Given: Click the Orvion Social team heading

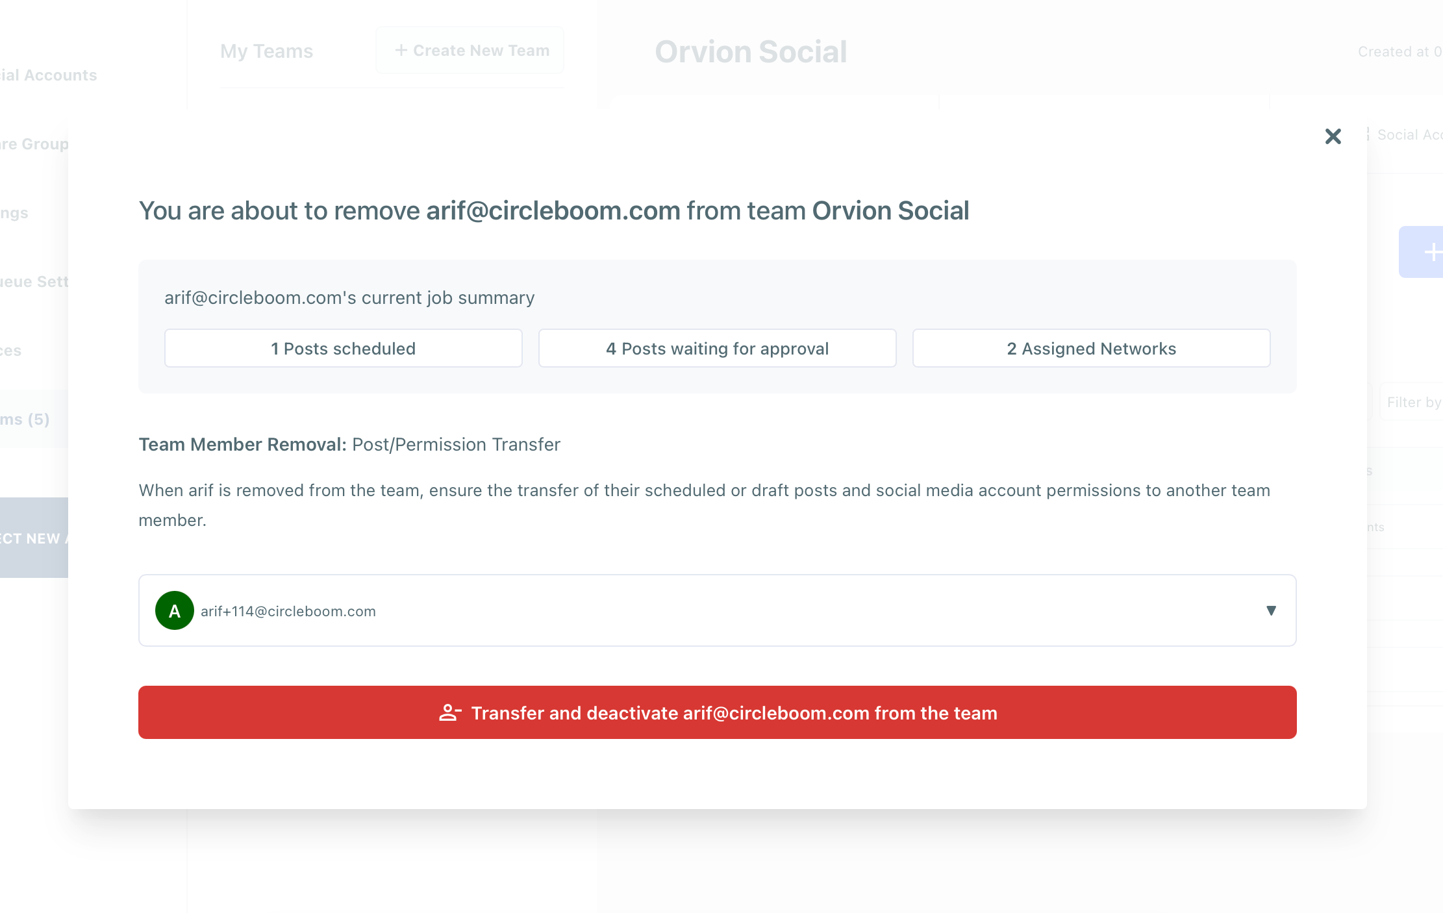Looking at the screenshot, I should (x=751, y=52).
